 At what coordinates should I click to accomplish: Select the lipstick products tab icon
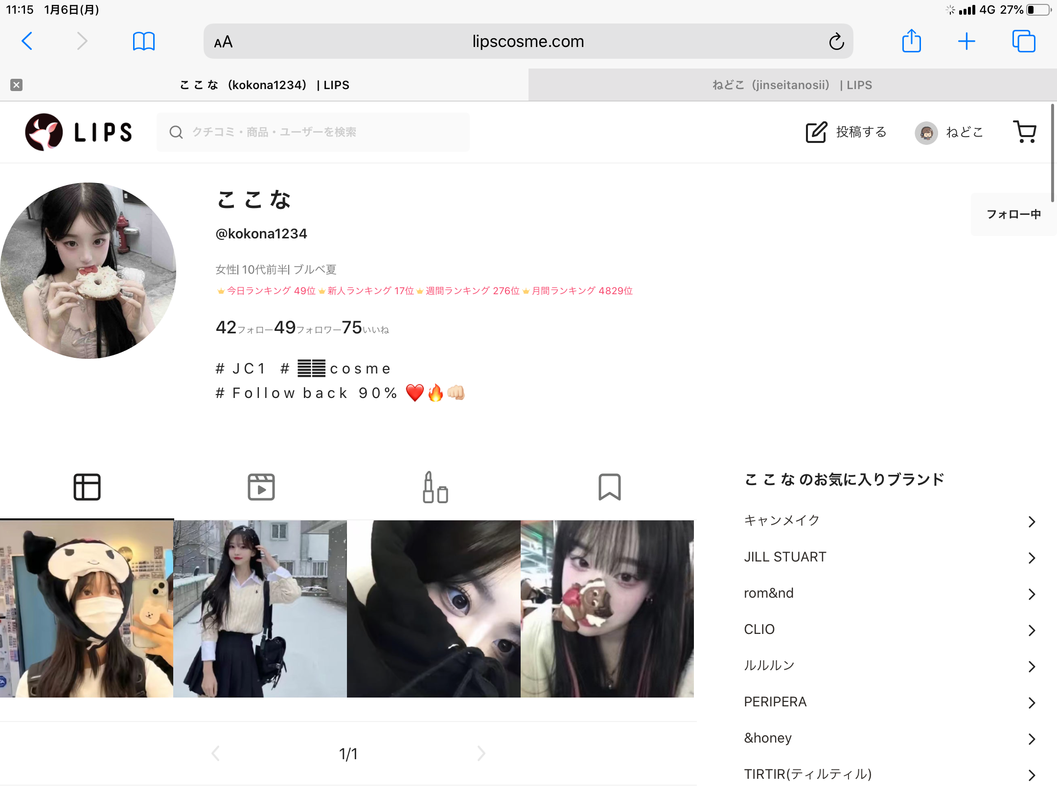point(435,486)
